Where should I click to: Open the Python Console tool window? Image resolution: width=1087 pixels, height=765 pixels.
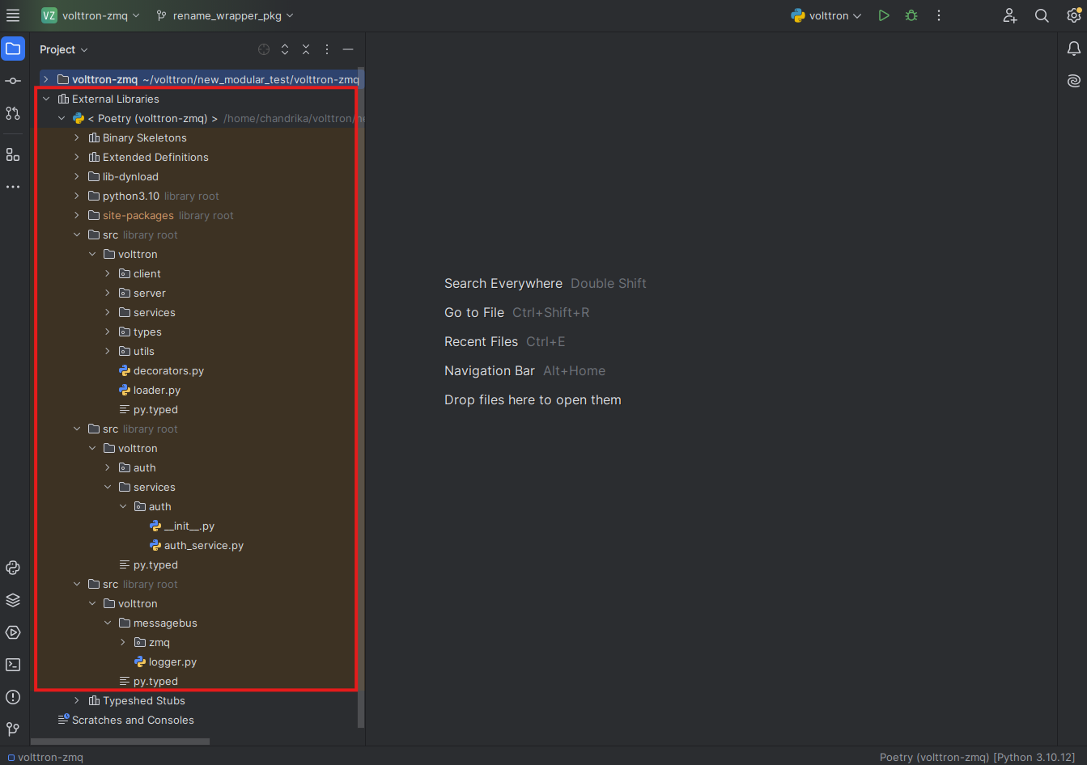pyautogui.click(x=13, y=568)
